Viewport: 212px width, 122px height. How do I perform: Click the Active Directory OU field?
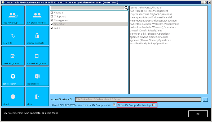click(x=138, y=100)
